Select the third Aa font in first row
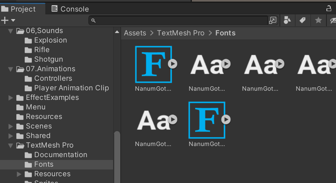This screenshot has height=183, width=336. coord(260,64)
